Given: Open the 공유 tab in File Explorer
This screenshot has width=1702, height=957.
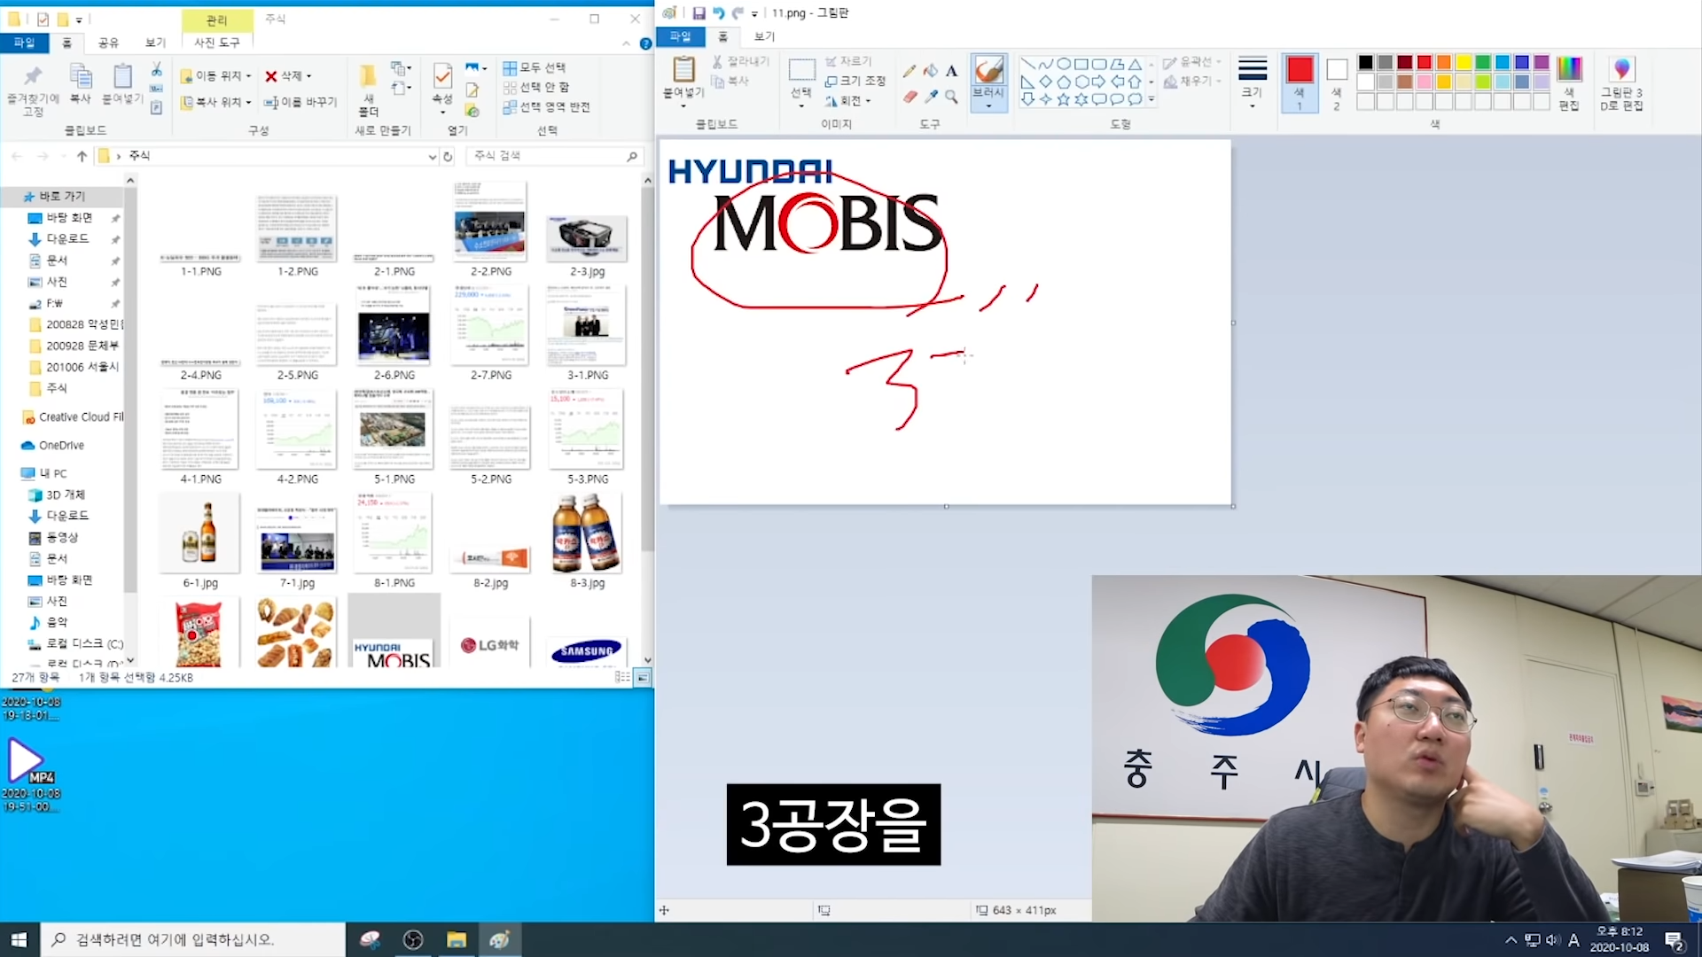Looking at the screenshot, I should tap(108, 43).
